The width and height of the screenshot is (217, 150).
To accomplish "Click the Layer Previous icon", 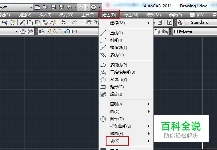I will point(157,31).
